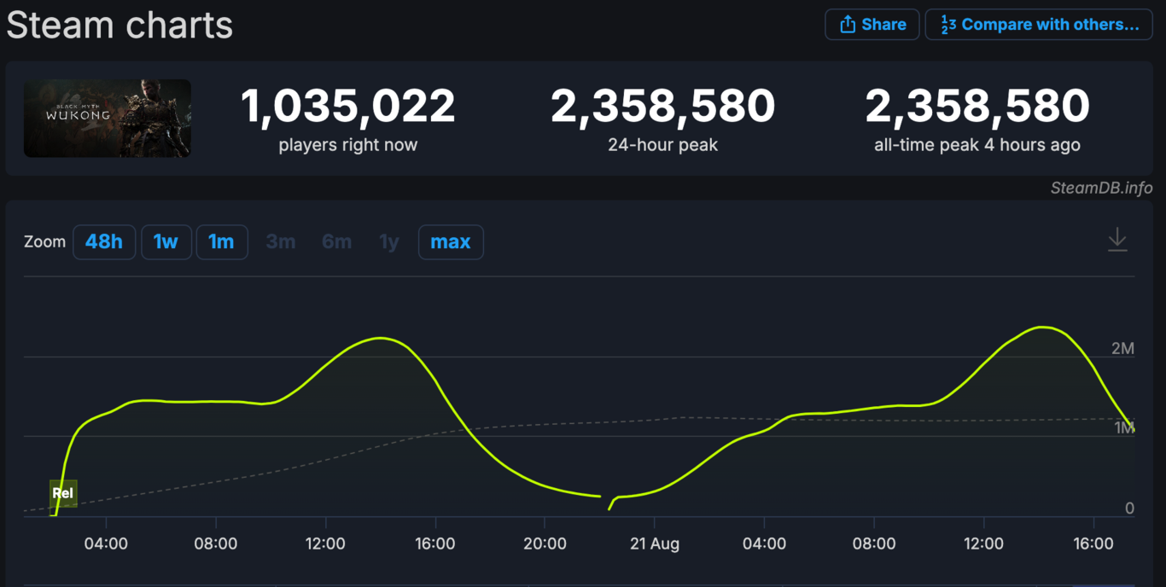Show the max zoom range

click(x=451, y=242)
